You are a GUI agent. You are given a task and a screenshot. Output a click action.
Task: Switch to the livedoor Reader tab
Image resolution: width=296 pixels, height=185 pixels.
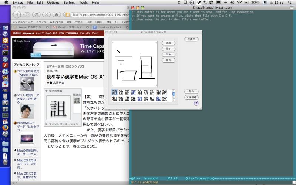(110, 27)
